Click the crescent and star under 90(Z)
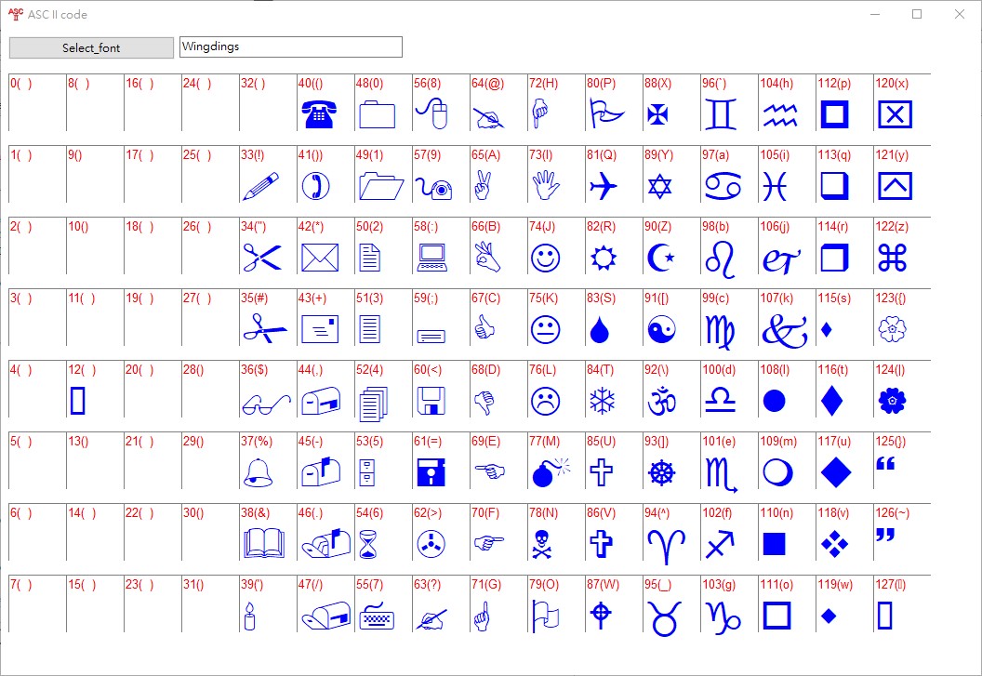This screenshot has width=982, height=676. [x=661, y=258]
